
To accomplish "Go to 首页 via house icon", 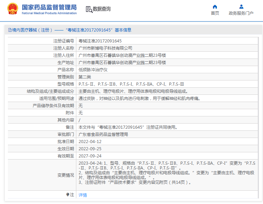I will pos(215,7).
